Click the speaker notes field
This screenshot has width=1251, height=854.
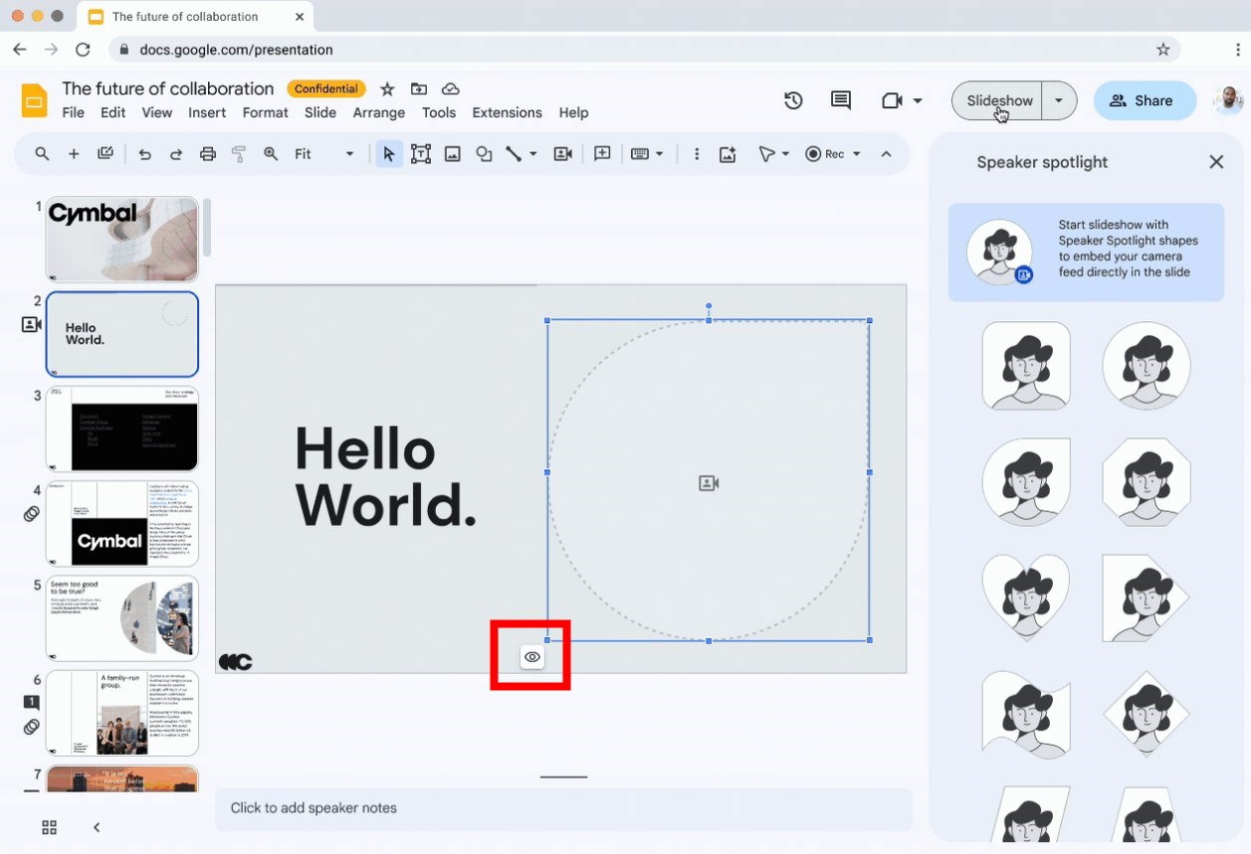click(563, 808)
